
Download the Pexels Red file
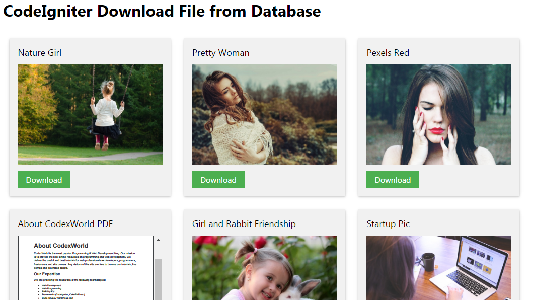[x=393, y=180]
